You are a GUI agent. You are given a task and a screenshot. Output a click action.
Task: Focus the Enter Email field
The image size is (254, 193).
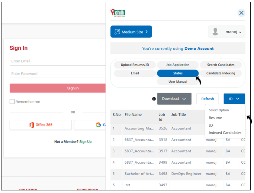[58, 61]
